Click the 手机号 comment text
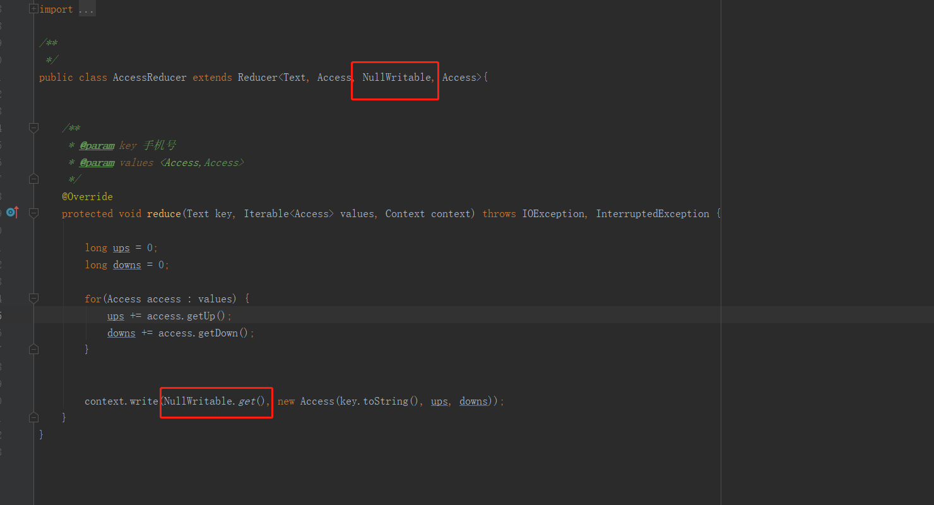The width and height of the screenshot is (934, 505). [x=159, y=146]
